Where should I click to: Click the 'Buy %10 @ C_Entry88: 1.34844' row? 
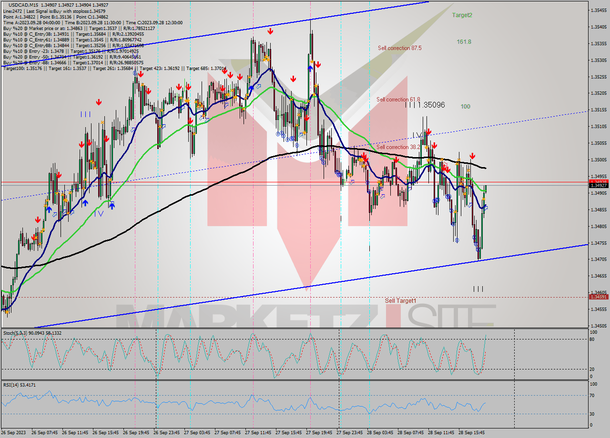[73, 45]
